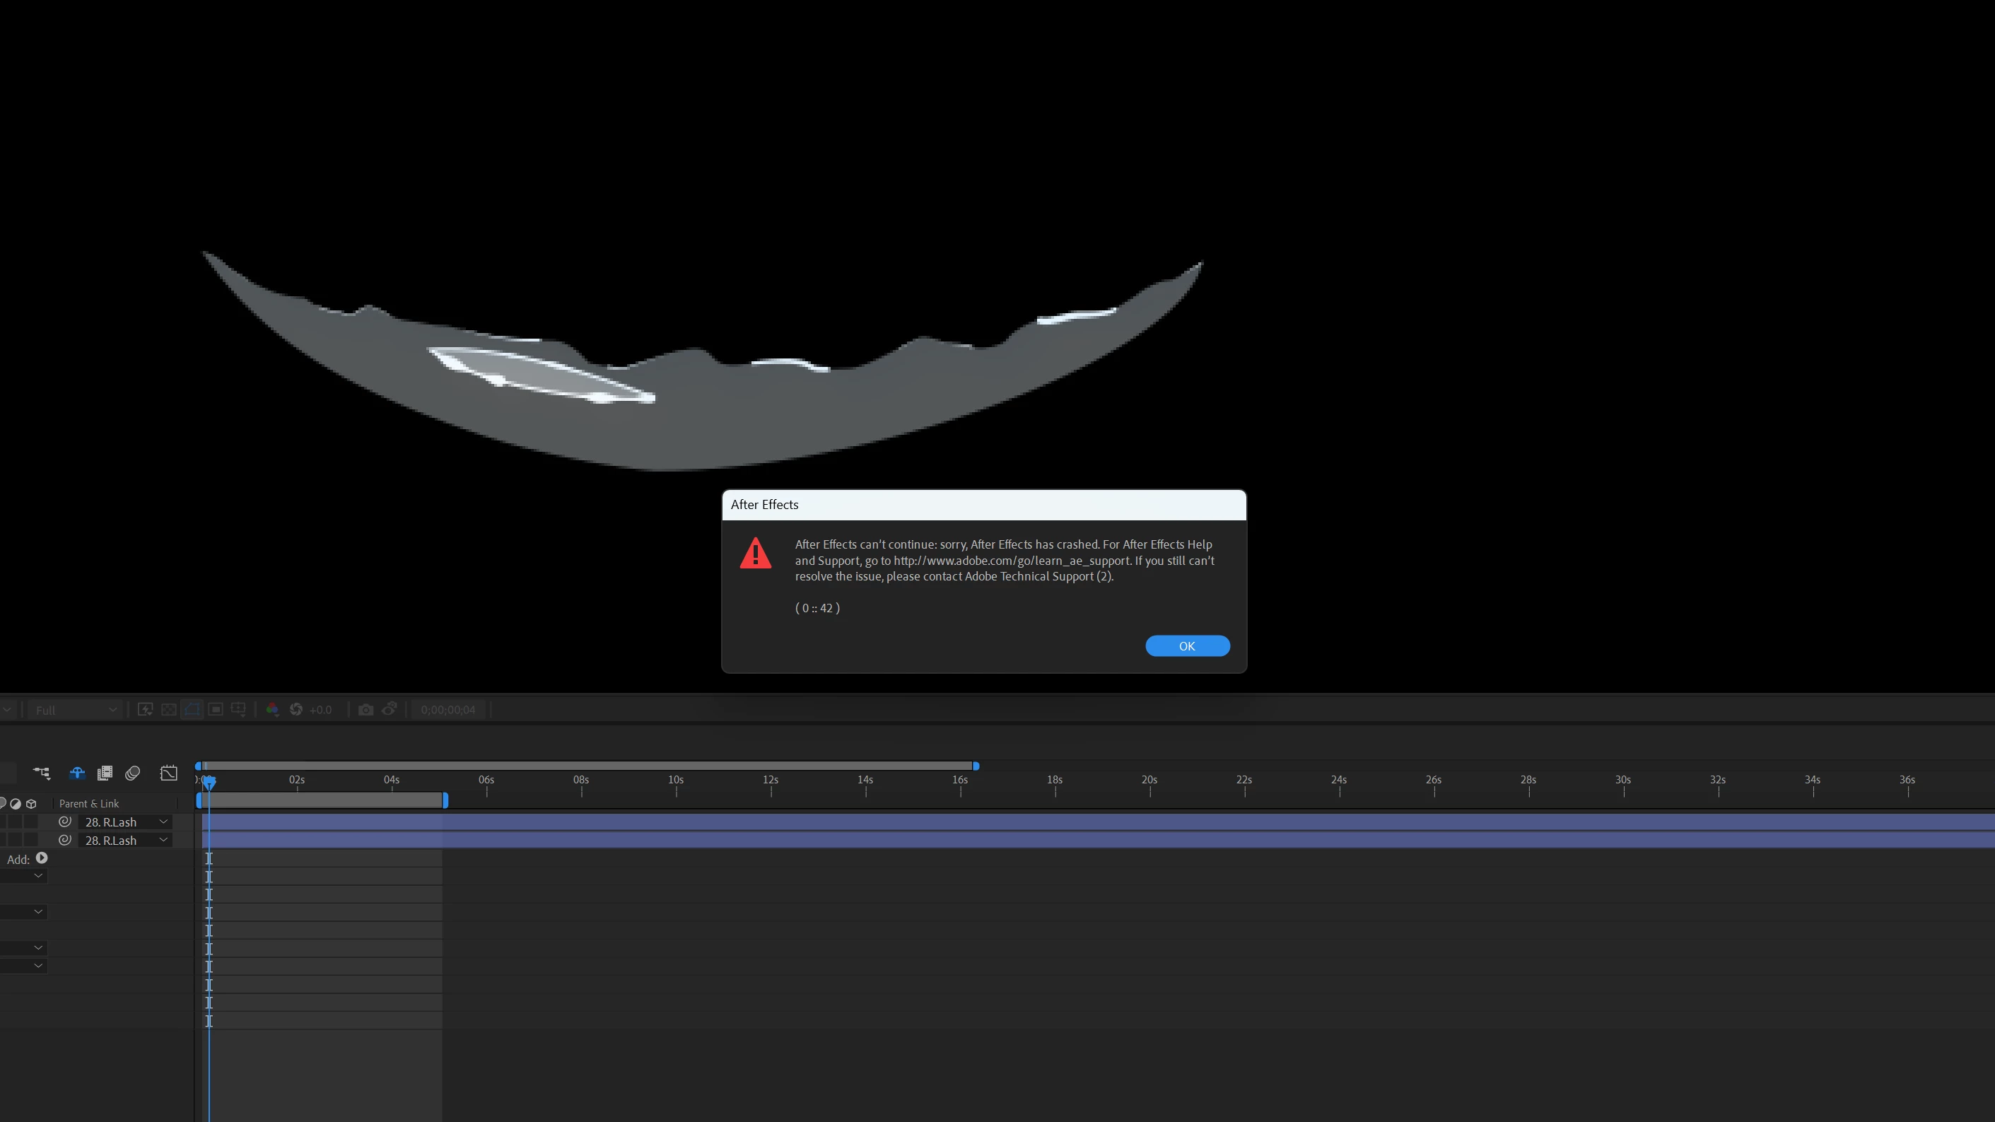Enable Frame Blending for all layers
Image resolution: width=1995 pixels, height=1122 pixels.
coord(105,773)
